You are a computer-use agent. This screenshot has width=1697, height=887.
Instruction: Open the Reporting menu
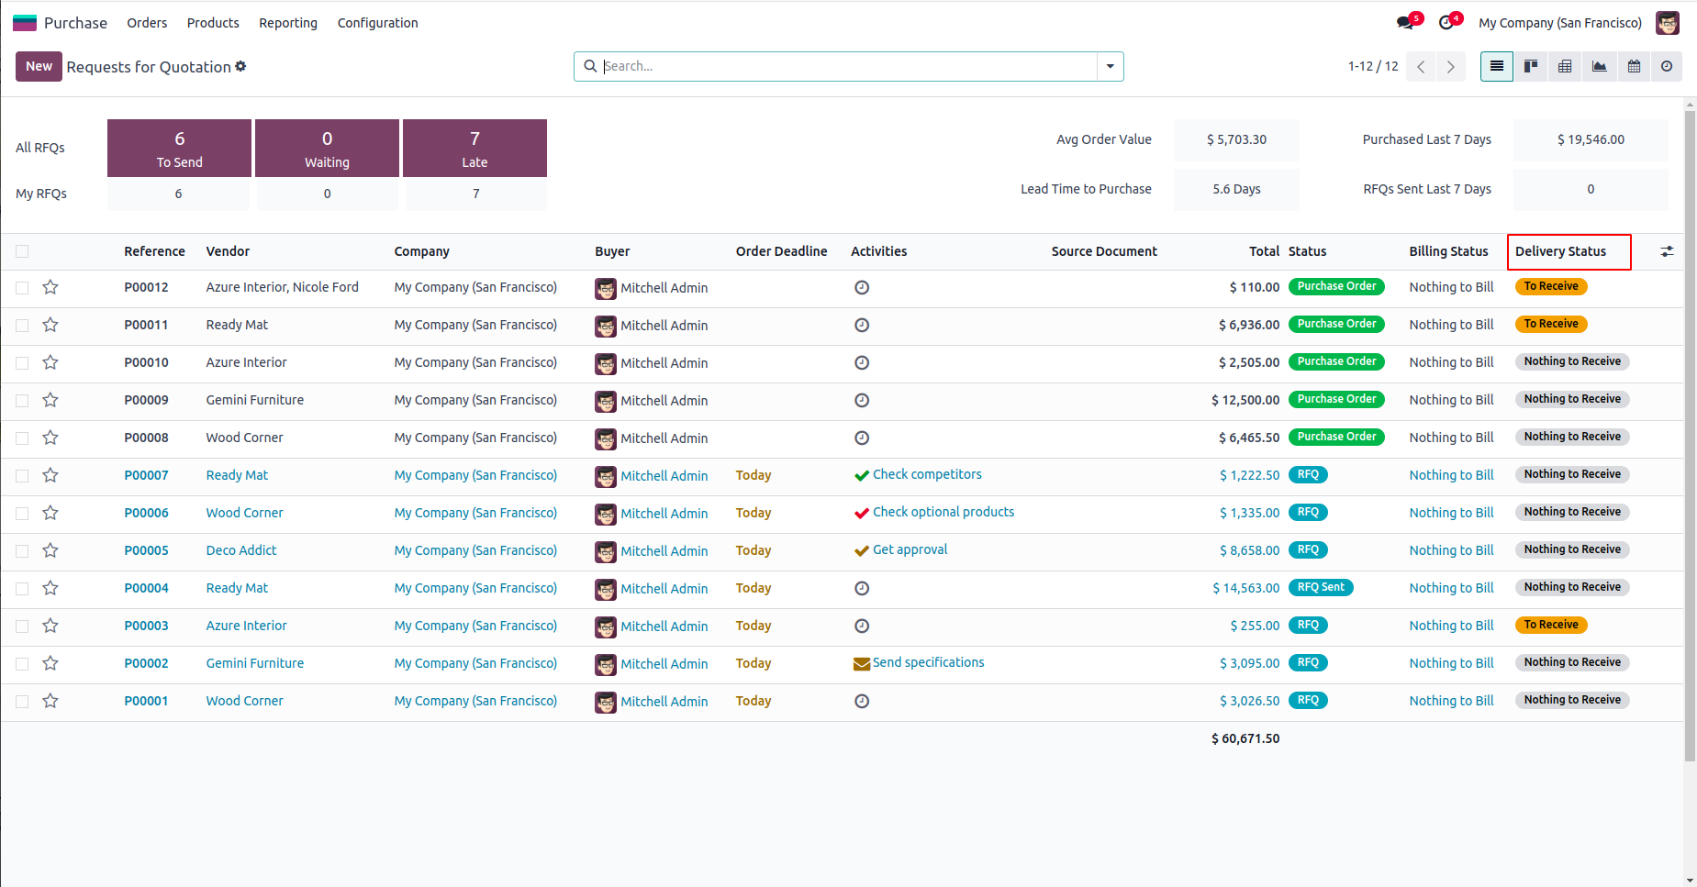(x=287, y=23)
